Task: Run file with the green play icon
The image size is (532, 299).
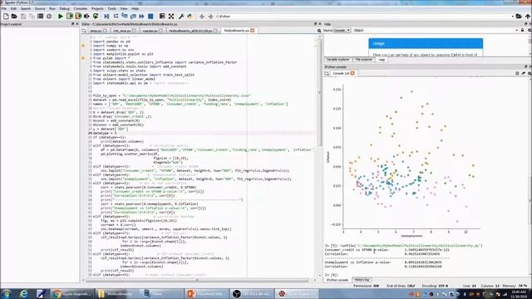Action: 61,17
